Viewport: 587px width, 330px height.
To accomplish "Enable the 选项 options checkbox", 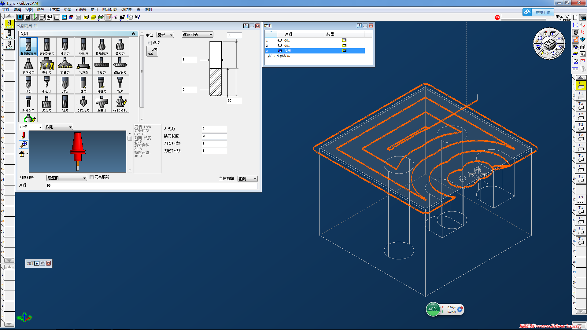I will pyautogui.click(x=150, y=43).
